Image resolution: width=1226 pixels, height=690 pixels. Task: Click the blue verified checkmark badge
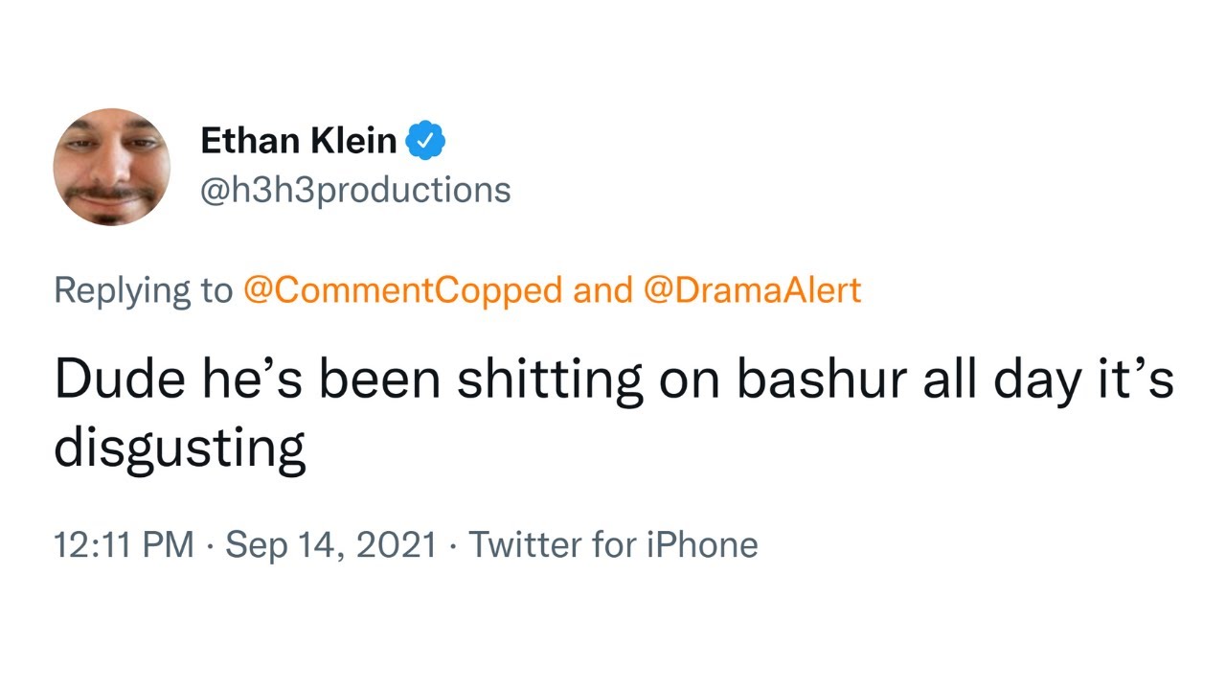pos(426,142)
